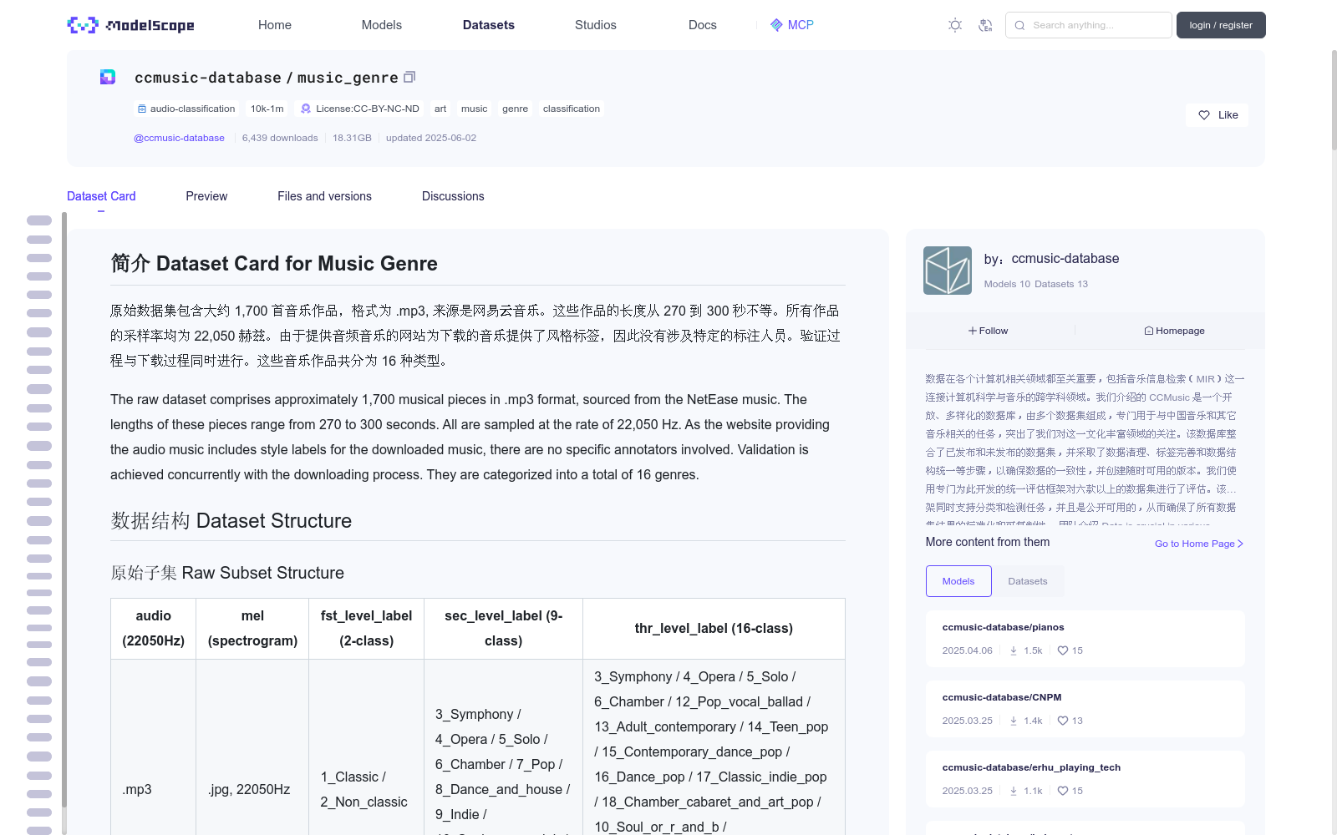
Task: Click the '1_Classic / 2_Non_classic' table cell
Action: click(366, 789)
